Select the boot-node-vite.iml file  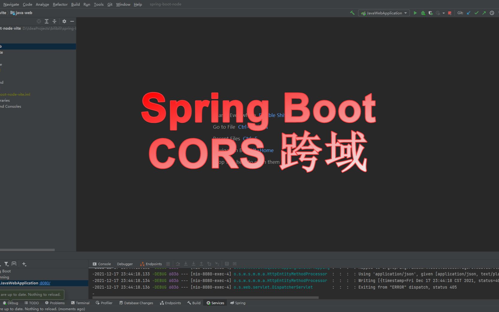click(x=15, y=94)
